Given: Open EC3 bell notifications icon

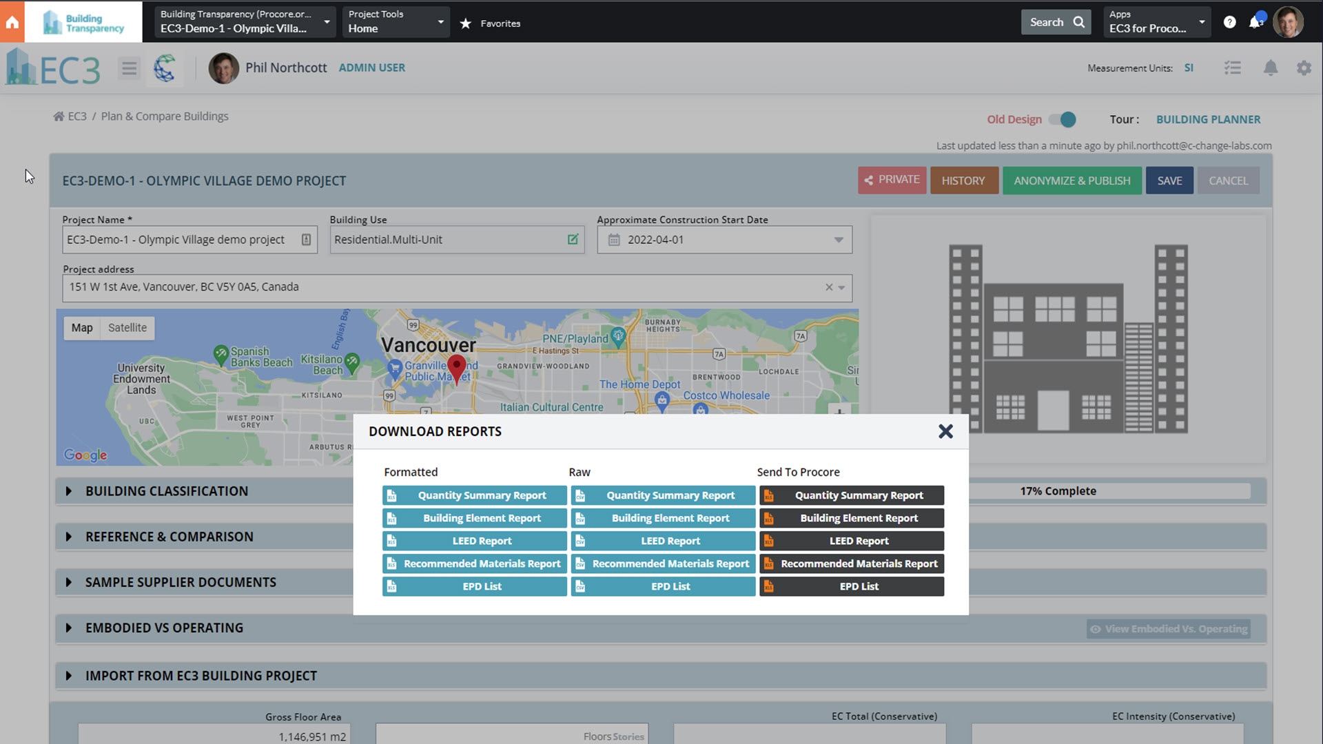Looking at the screenshot, I should 1271,68.
